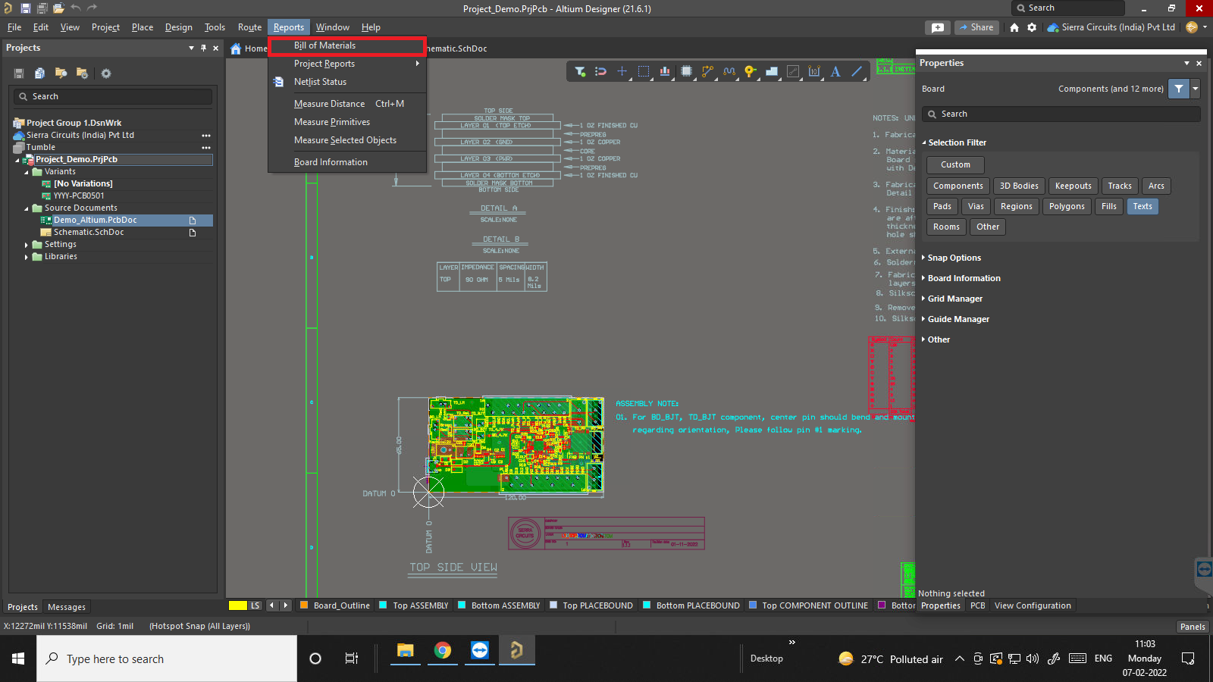
Task: Open Schematic.SchDoc in the project tree
Action: pyautogui.click(x=89, y=233)
